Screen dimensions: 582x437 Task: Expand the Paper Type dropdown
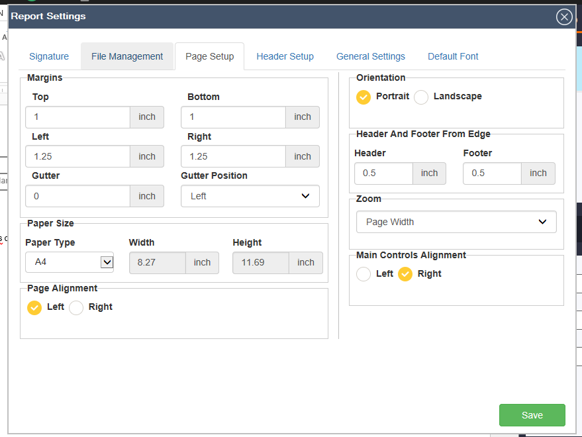[x=70, y=262]
